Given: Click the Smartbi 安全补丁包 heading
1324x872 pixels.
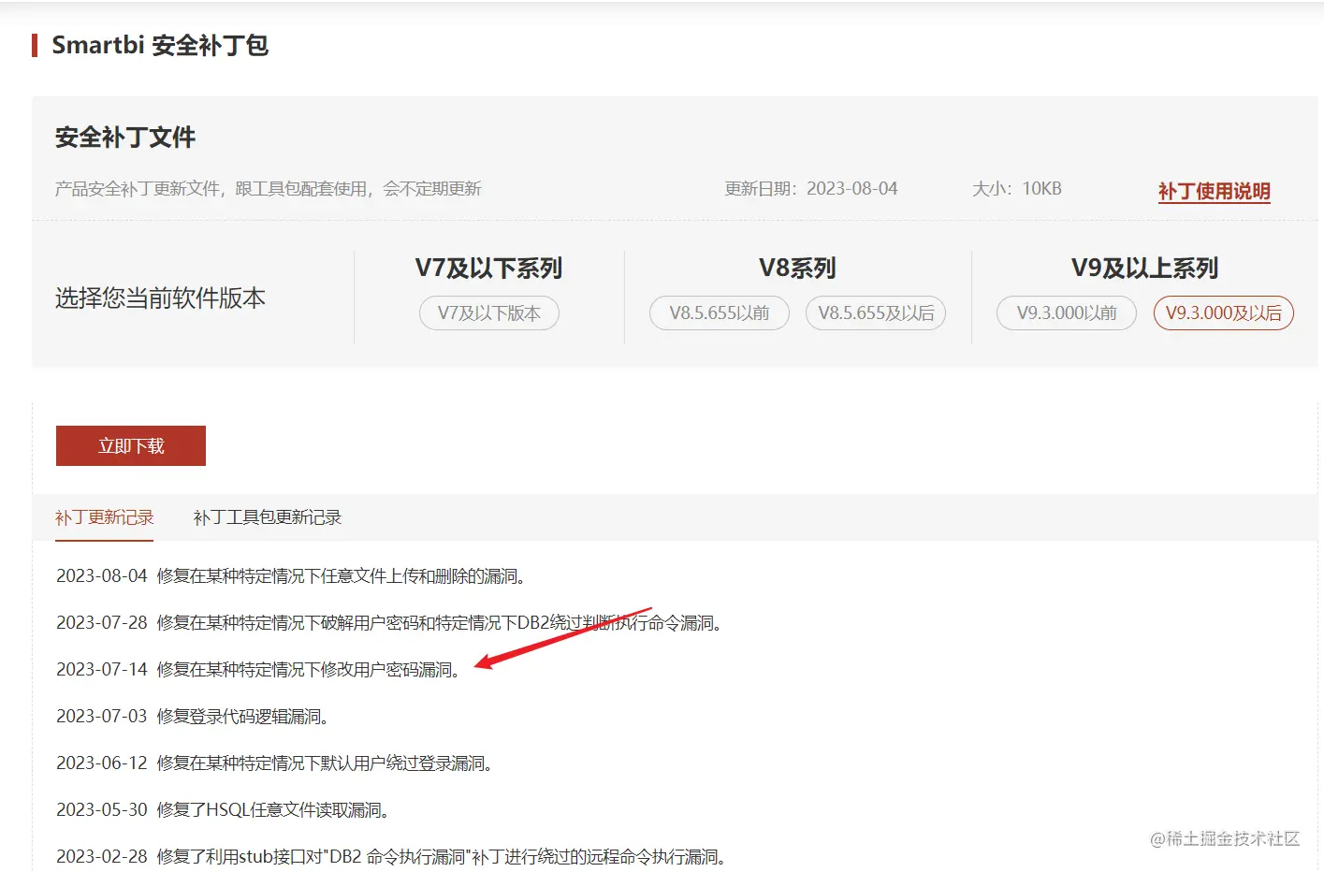Looking at the screenshot, I should (160, 46).
